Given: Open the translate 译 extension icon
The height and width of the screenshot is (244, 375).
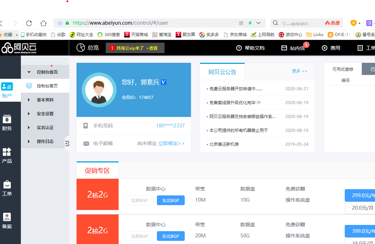Looking at the screenshot, I should (x=369, y=23).
